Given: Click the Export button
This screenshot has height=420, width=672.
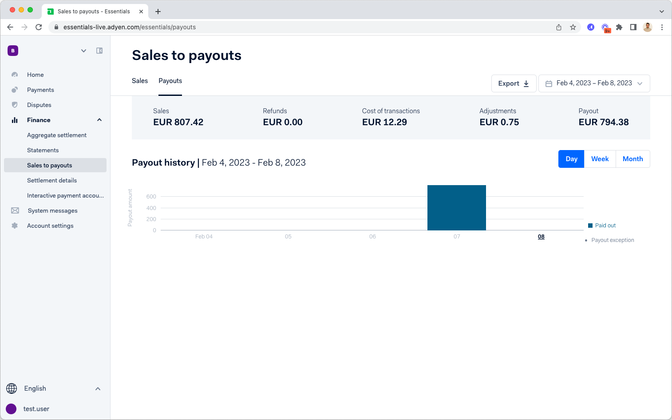Looking at the screenshot, I should click(514, 83).
